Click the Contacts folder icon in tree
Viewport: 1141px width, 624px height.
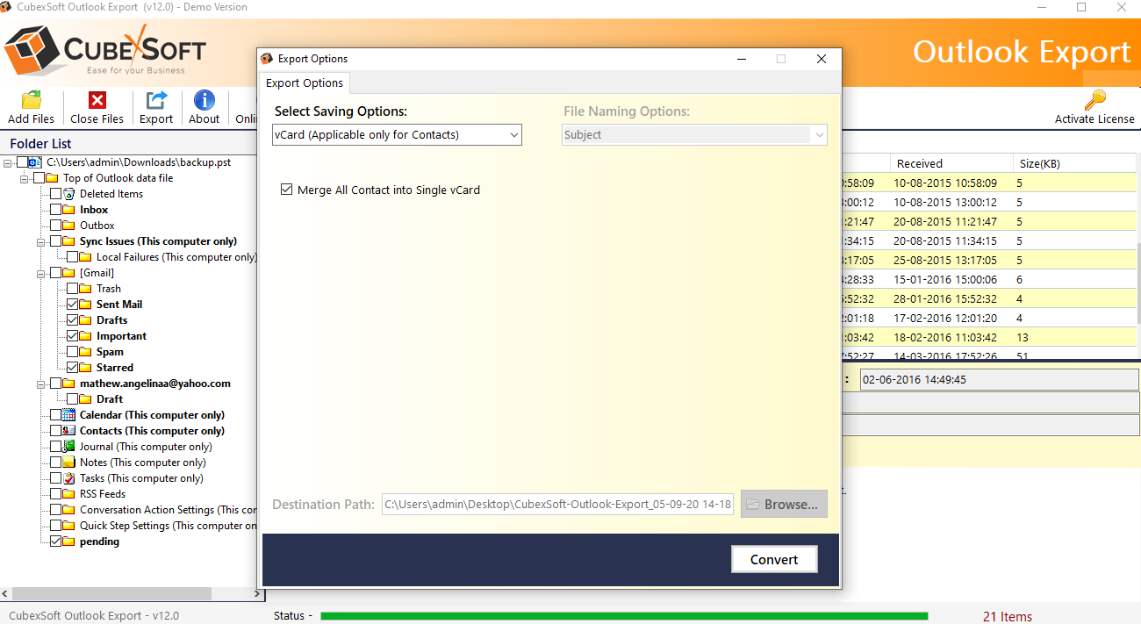click(x=69, y=431)
